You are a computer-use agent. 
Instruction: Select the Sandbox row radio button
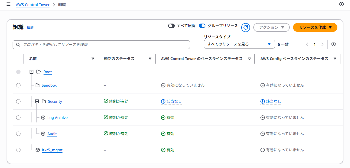[18, 85]
